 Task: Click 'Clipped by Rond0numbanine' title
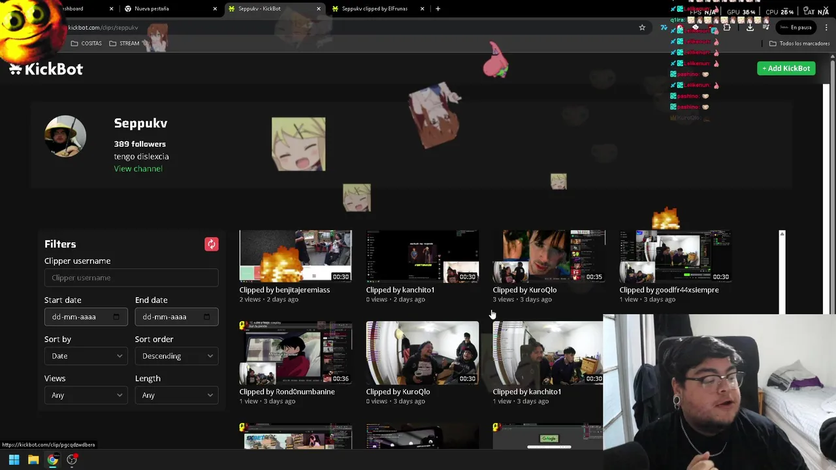pos(287,392)
